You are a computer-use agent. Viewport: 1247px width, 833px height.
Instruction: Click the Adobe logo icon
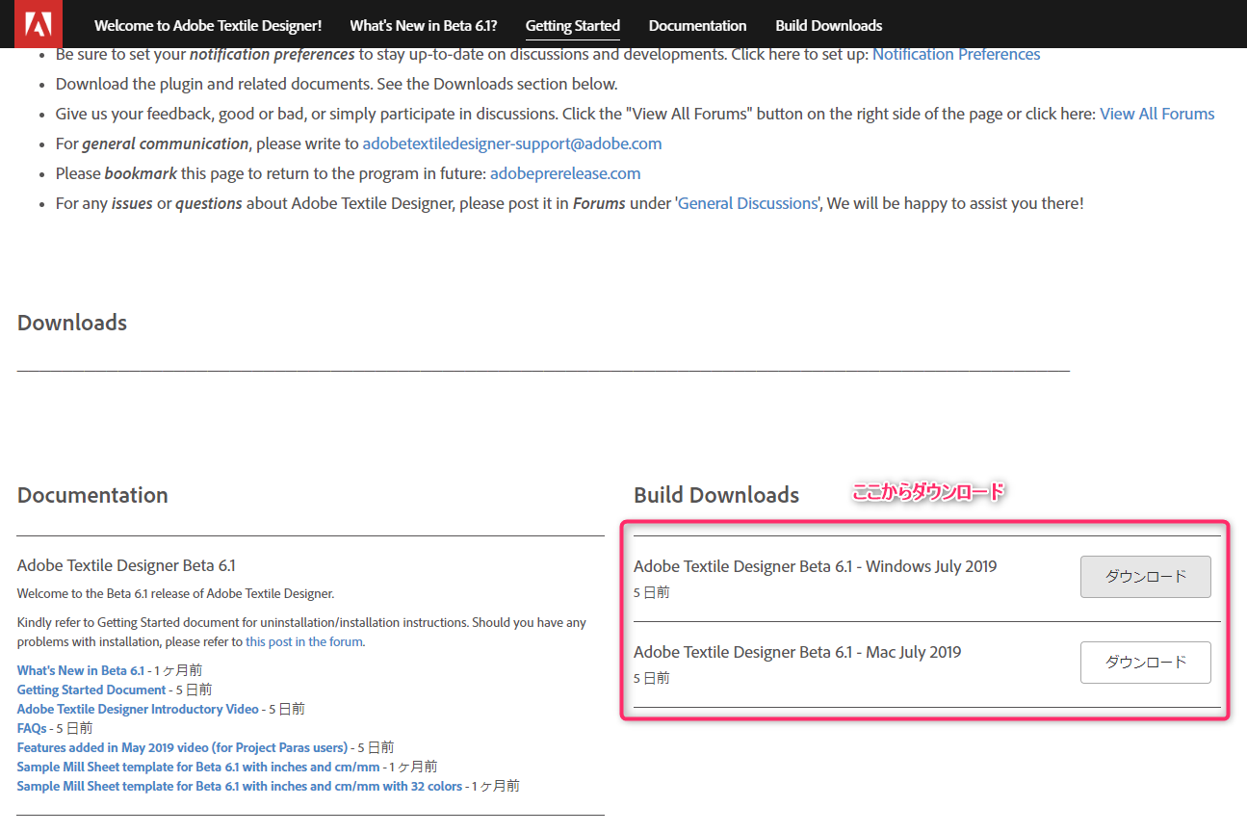[x=39, y=24]
